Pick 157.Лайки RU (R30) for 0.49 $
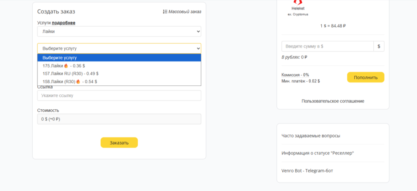417x191 pixels. point(70,74)
